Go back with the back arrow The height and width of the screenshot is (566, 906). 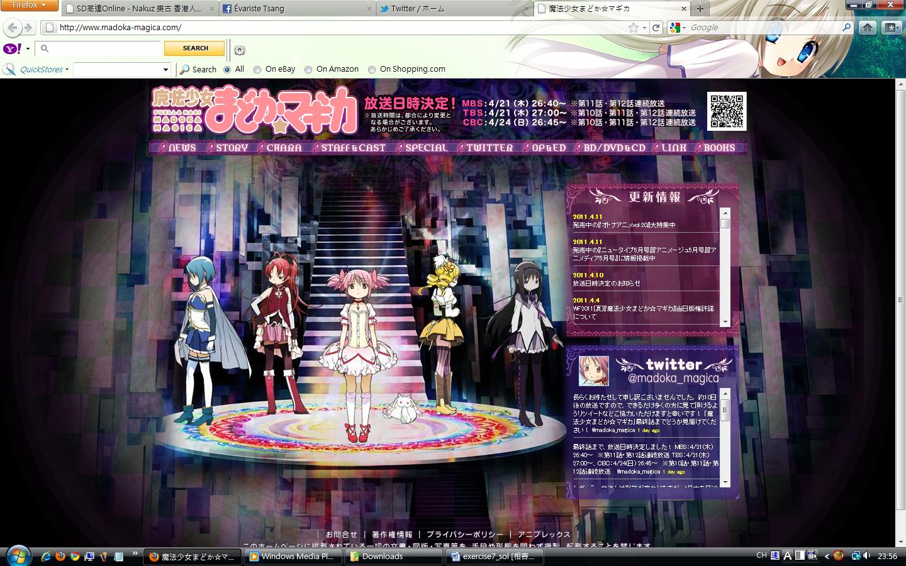click(x=13, y=28)
